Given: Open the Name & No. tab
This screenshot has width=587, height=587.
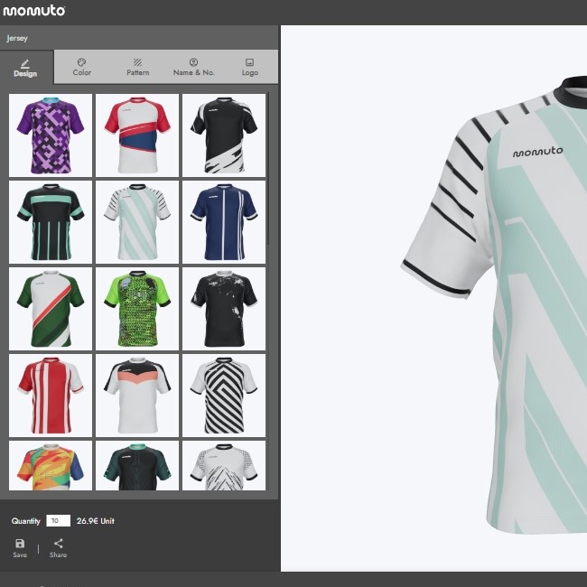Looking at the screenshot, I should [x=193, y=68].
